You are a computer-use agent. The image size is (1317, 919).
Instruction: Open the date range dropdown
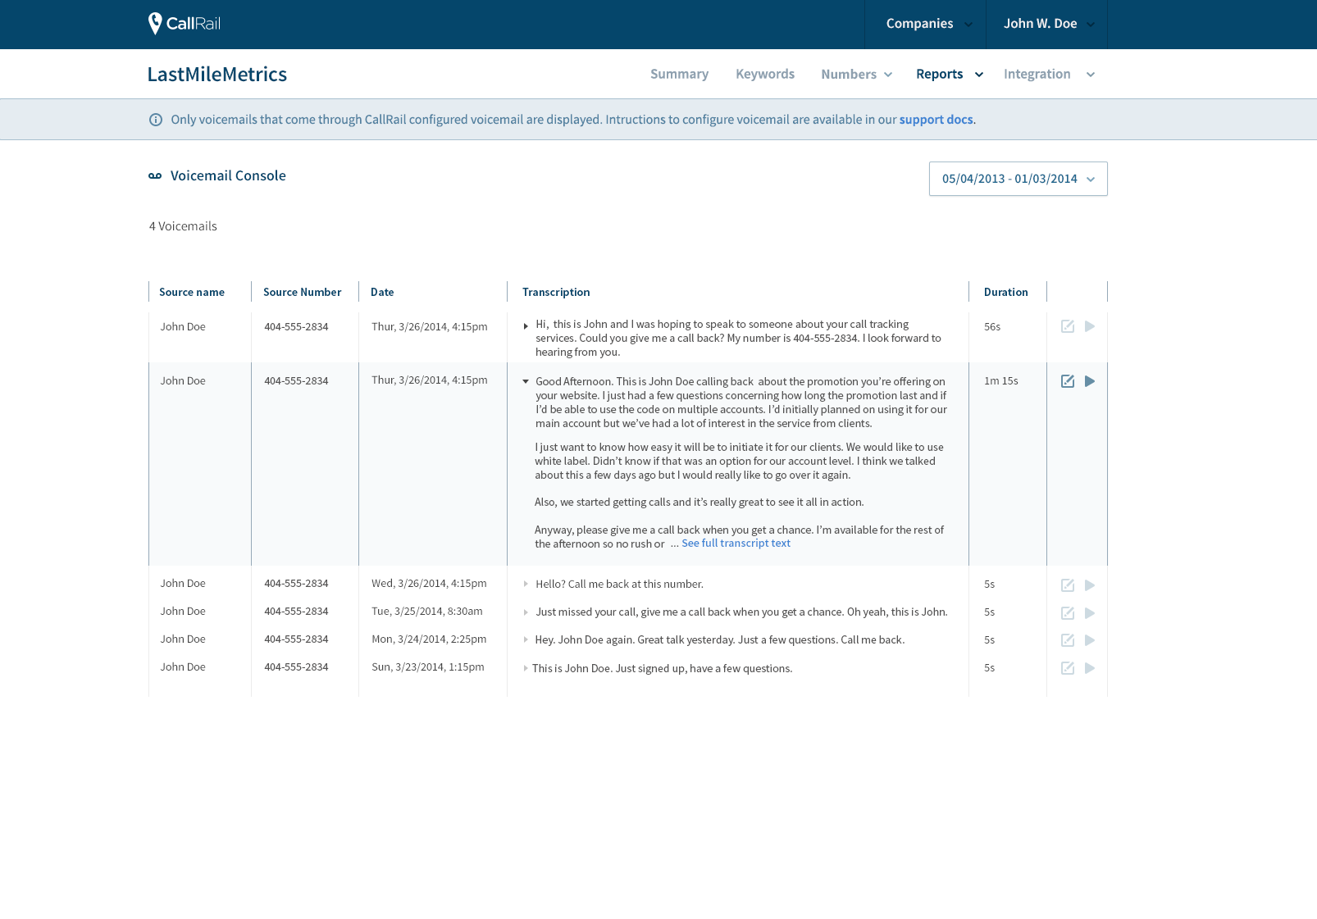click(x=1018, y=179)
